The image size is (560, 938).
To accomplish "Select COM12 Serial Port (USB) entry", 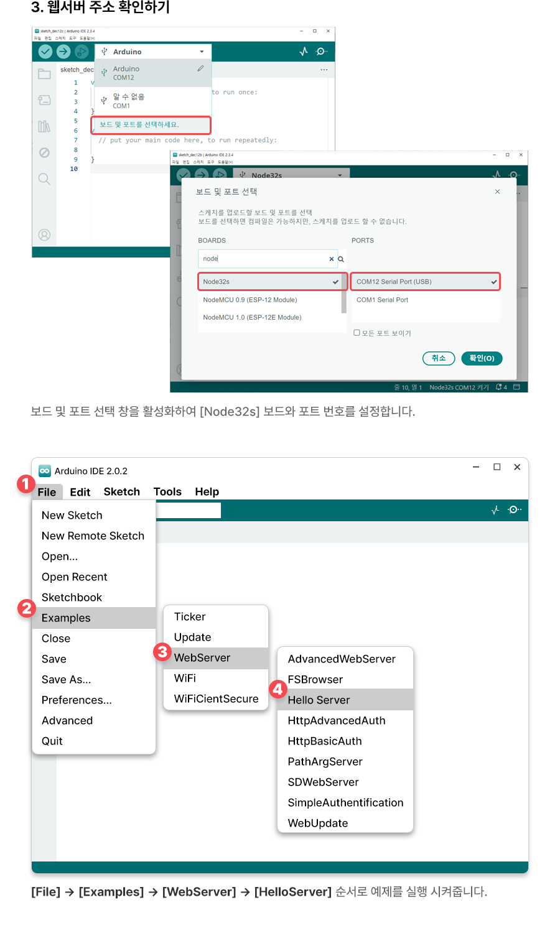I will click(x=424, y=282).
